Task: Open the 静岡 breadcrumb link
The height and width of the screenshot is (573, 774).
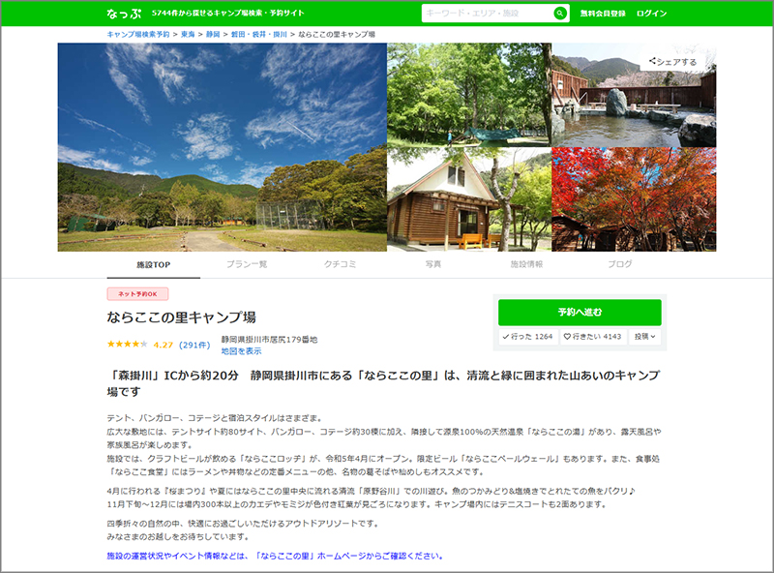Action: 213,34
